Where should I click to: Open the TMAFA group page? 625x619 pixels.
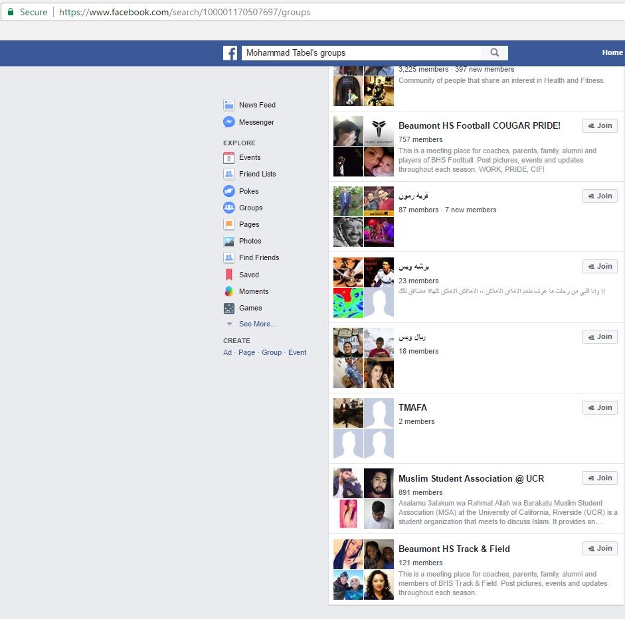coord(413,407)
